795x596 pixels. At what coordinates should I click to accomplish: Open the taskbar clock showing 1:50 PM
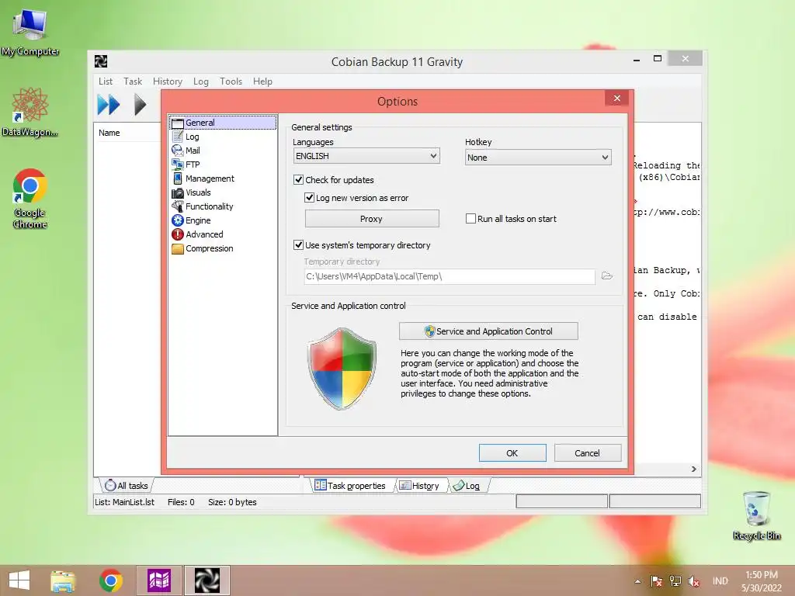[x=761, y=581]
